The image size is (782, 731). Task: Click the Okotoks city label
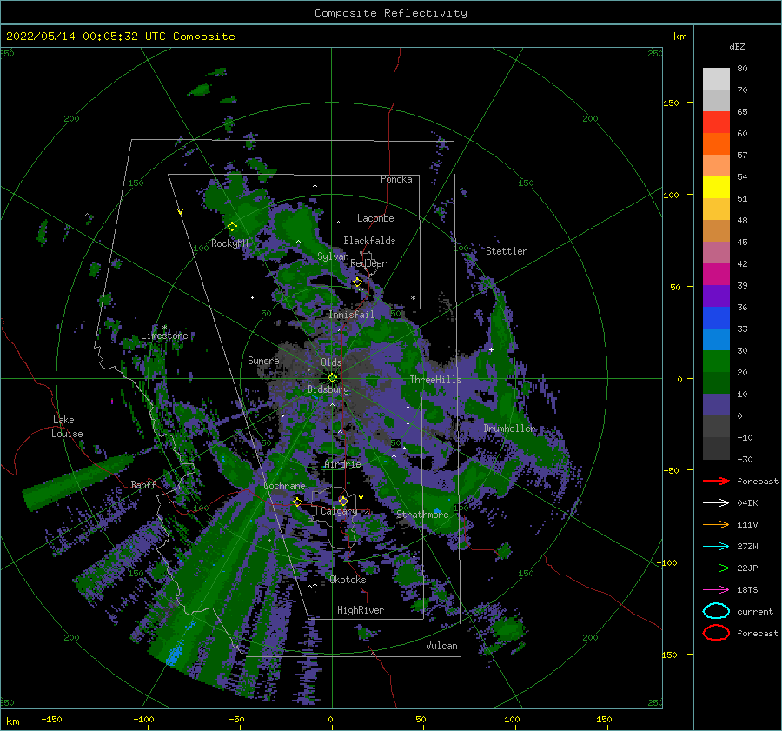point(348,580)
